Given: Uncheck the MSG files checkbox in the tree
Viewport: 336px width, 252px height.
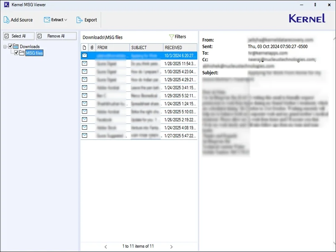Looking at the screenshot, I should (x=16, y=53).
